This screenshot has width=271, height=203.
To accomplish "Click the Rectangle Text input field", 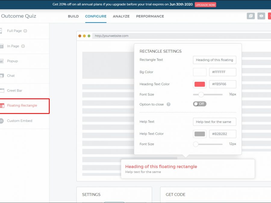I will [214, 60].
